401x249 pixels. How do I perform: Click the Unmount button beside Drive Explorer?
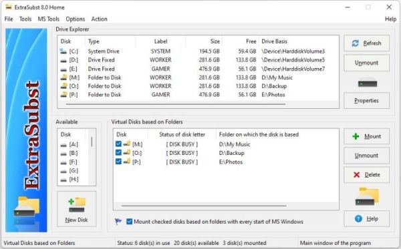point(366,63)
